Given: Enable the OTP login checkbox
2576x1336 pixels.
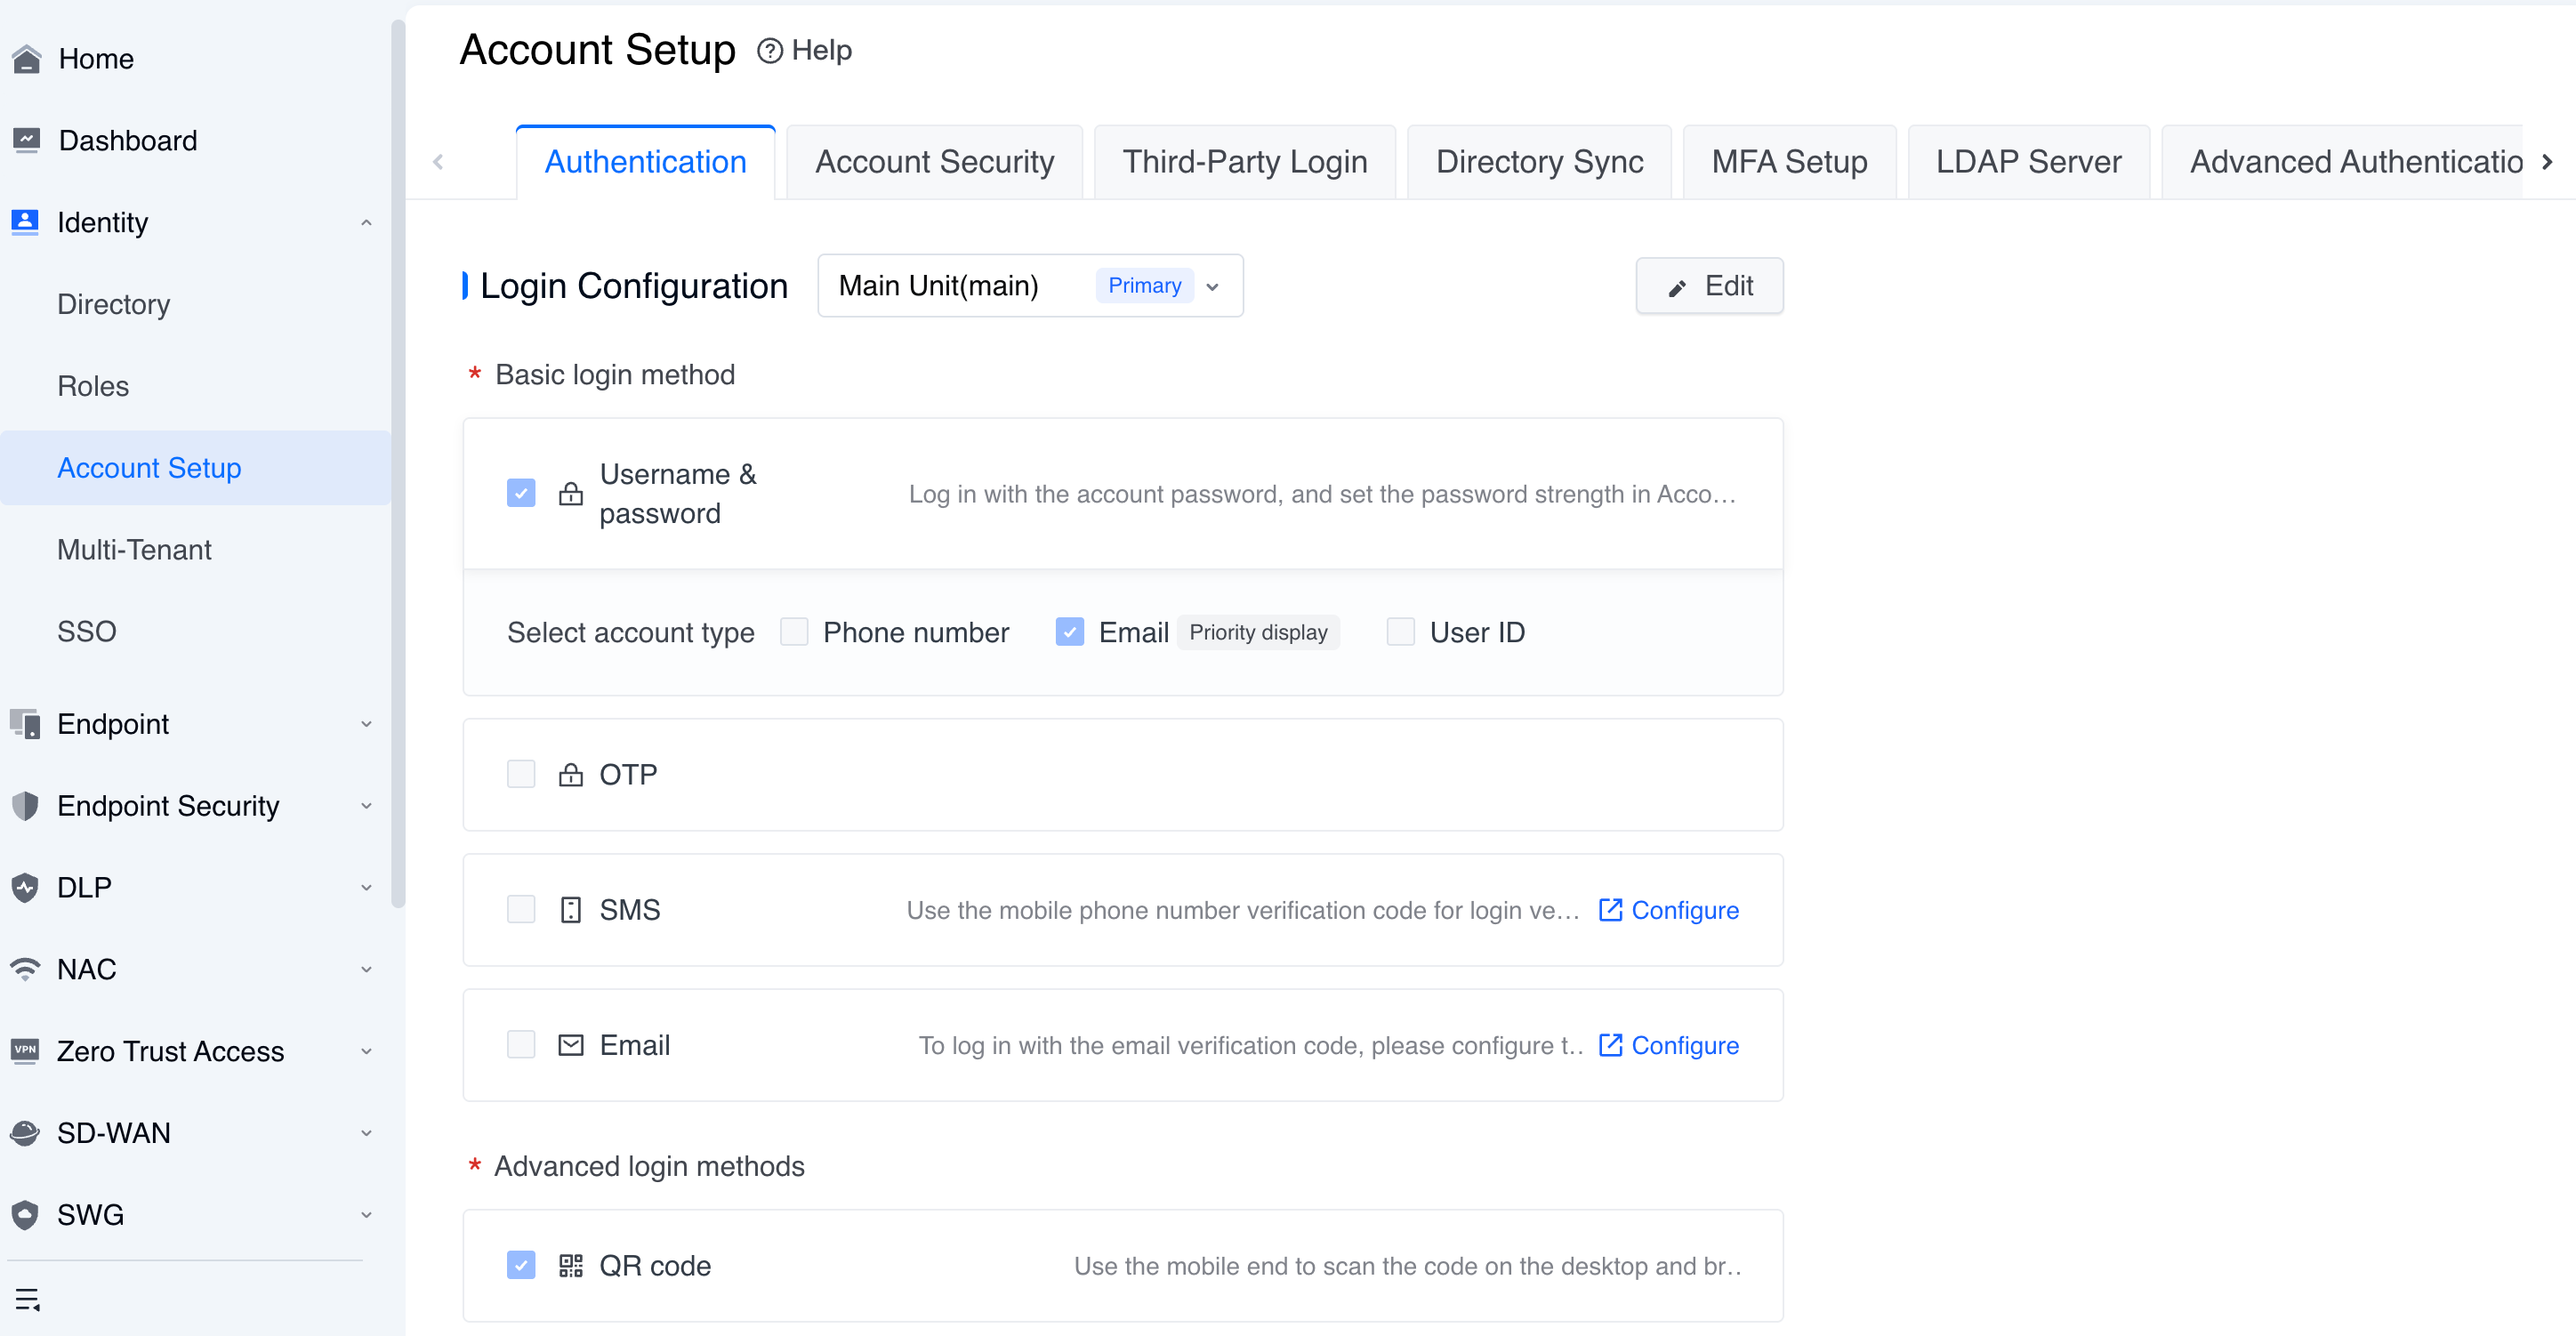Looking at the screenshot, I should [x=521, y=774].
